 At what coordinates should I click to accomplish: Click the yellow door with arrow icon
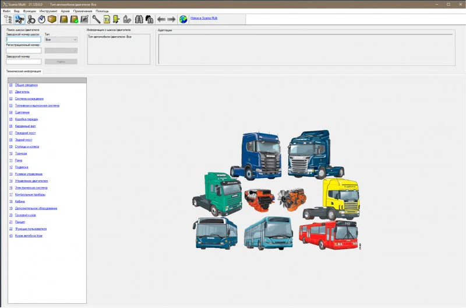116,20
